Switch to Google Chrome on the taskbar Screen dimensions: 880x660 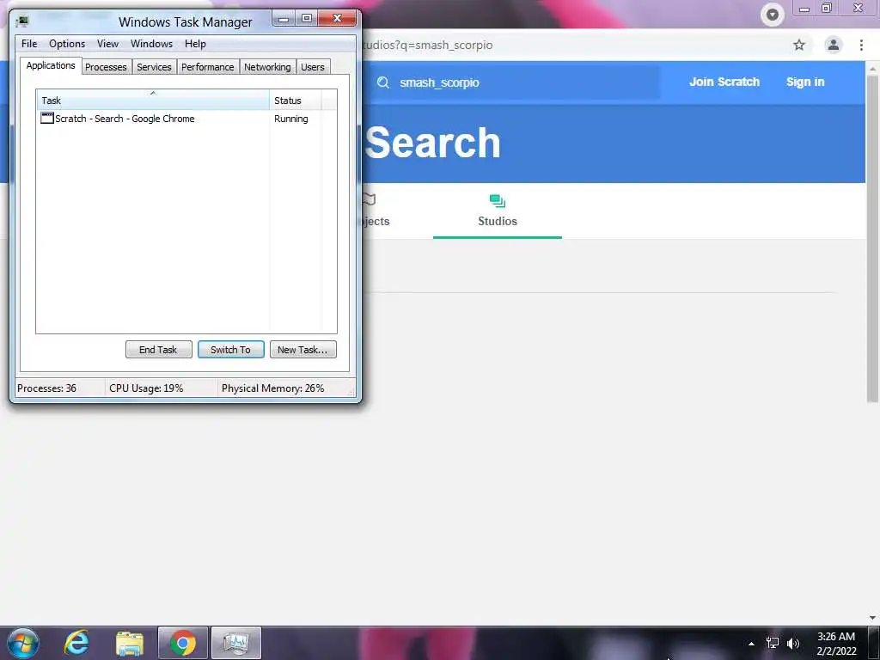pyautogui.click(x=183, y=643)
